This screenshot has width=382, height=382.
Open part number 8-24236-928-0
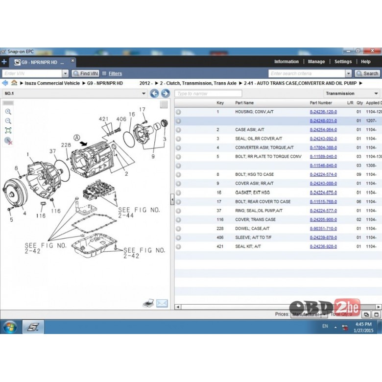[323, 246]
